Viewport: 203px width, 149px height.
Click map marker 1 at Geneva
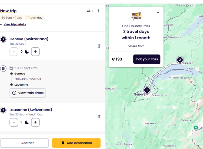coord(147,90)
